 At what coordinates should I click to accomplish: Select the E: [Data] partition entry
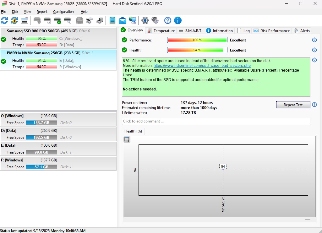tap(58, 149)
